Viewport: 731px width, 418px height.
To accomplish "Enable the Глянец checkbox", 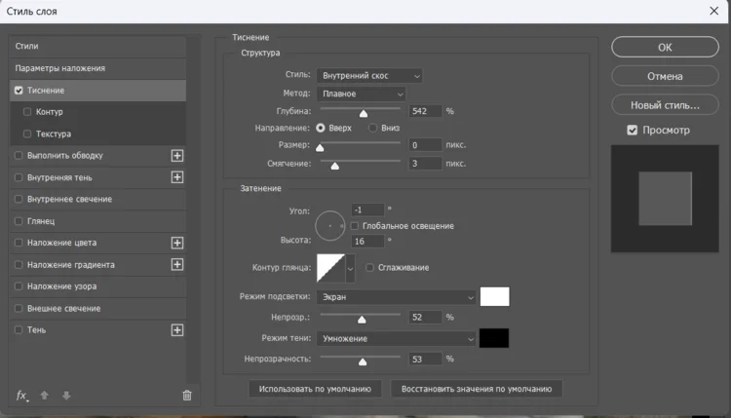I will (19, 221).
